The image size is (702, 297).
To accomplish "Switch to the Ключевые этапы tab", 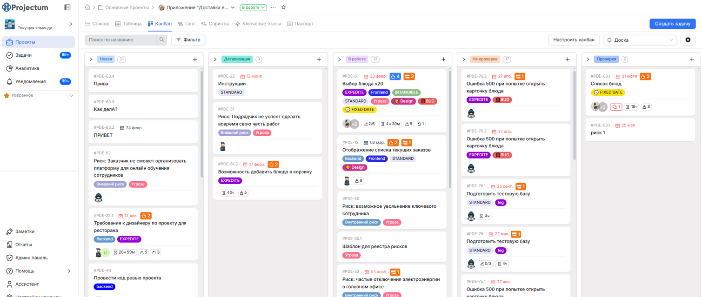I will (258, 24).
